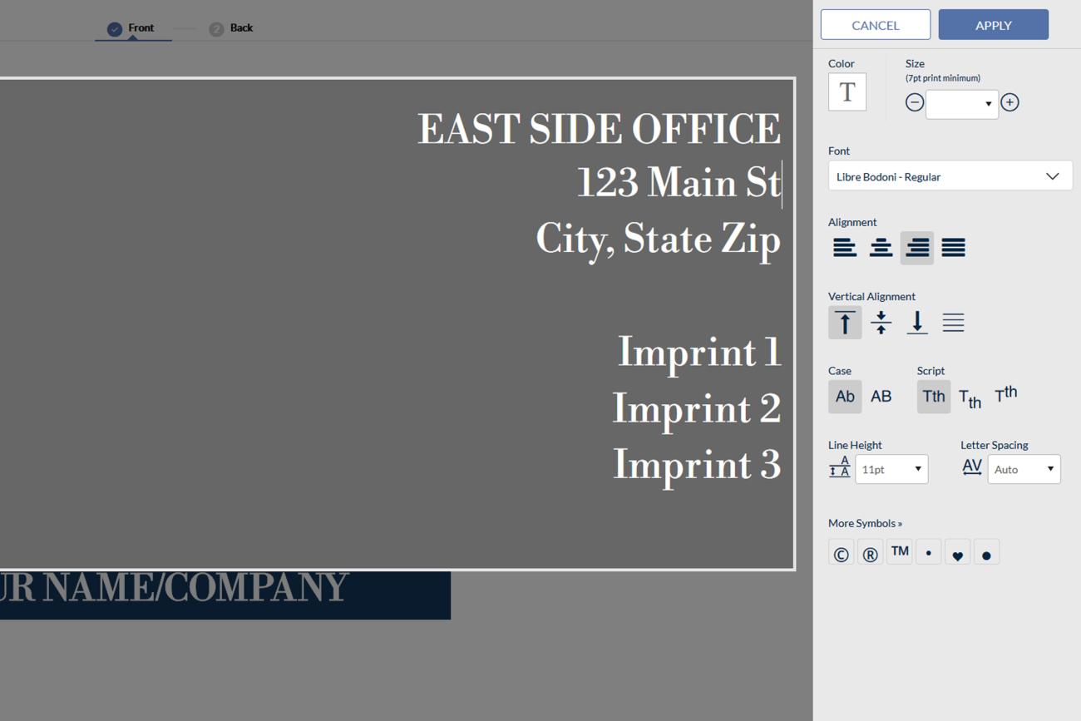Choose sentence case Ab option
Image resolution: width=1081 pixels, height=721 pixels.
pyautogui.click(x=845, y=397)
